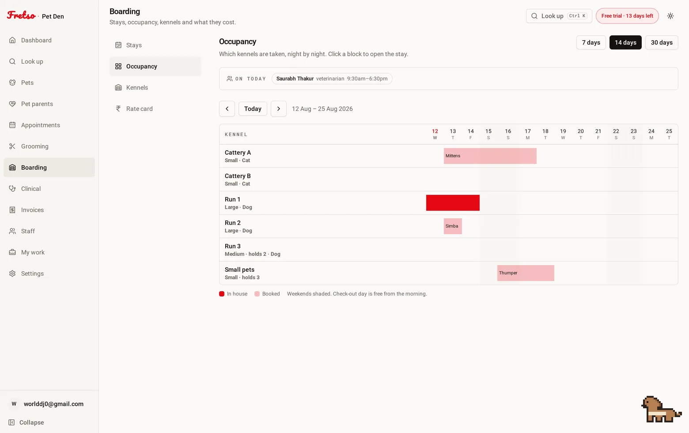Open the top Look up search box
Screen dimensions: 689x433
(x=559, y=16)
